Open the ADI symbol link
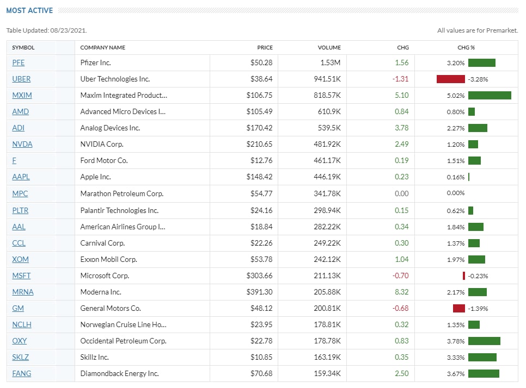This screenshot has width=526, height=388. pyautogui.click(x=18, y=128)
